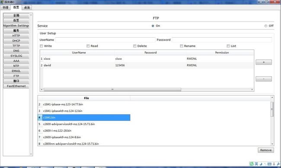Open the AAA service settings
Screen dimensions: 281x168
16,61
